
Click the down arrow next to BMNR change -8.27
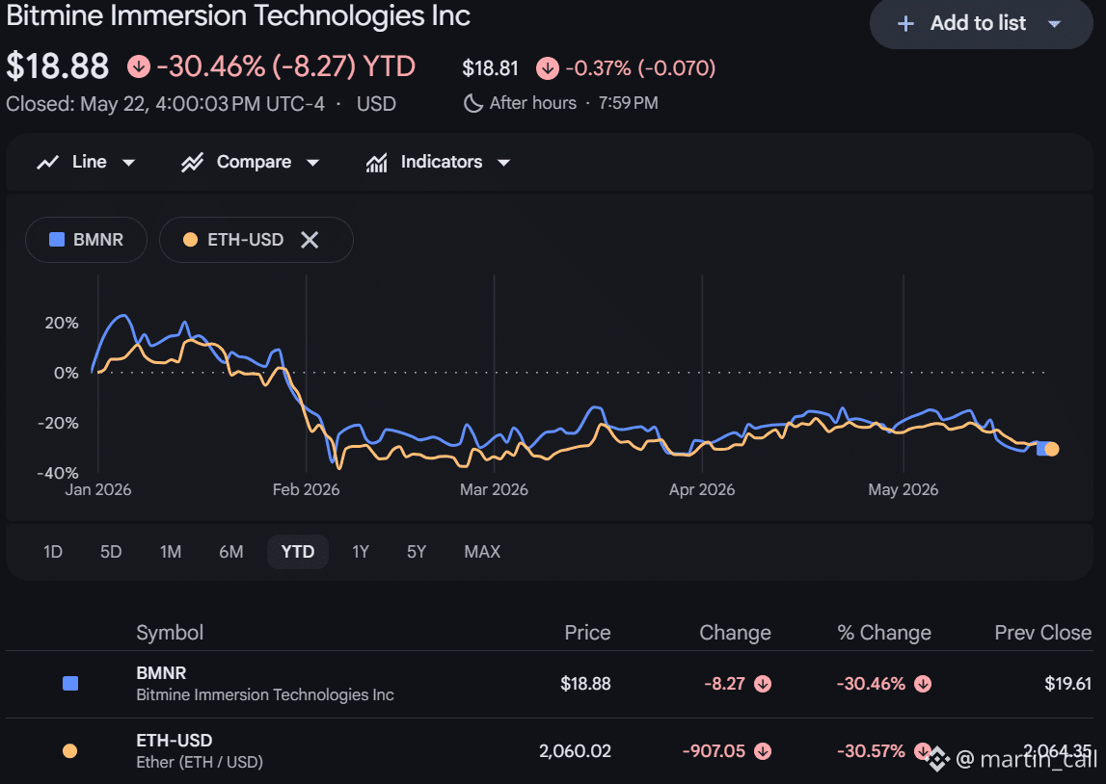point(763,684)
